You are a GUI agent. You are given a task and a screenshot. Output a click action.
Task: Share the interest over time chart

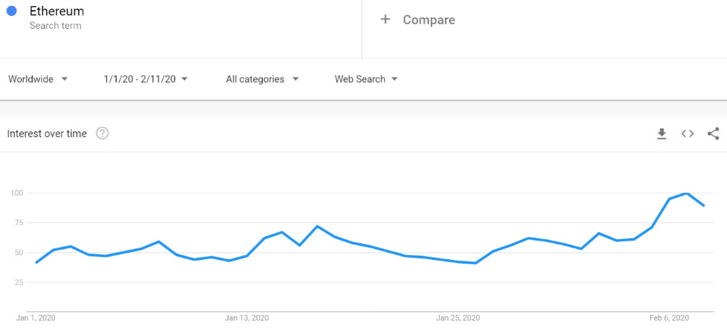(x=713, y=134)
